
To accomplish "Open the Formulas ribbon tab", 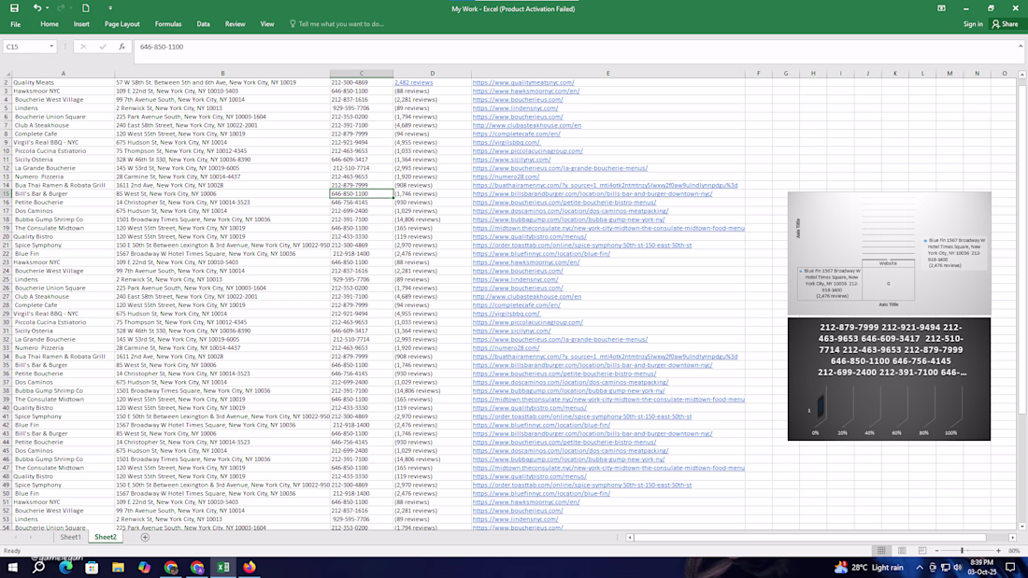I will pyautogui.click(x=168, y=24).
